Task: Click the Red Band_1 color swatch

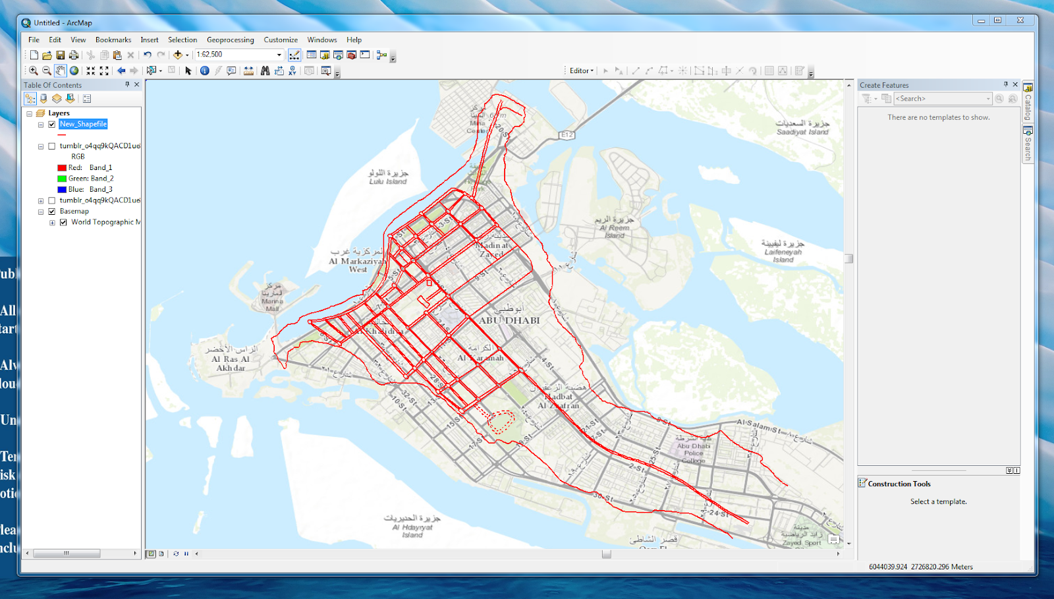Action: tap(63, 167)
